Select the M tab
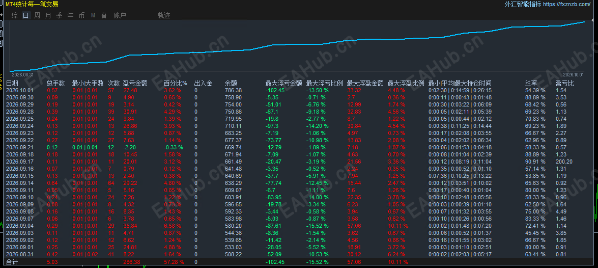Image resolution: width=598 pixels, height=268 pixels. 93,16
